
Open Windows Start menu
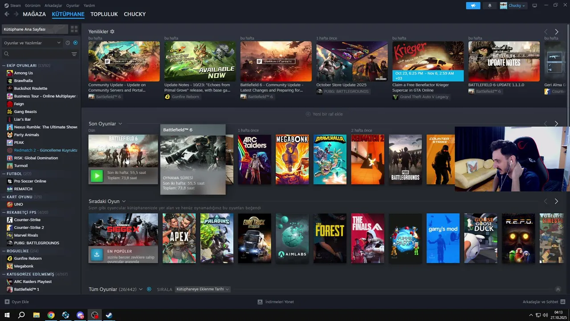[x=7, y=315]
